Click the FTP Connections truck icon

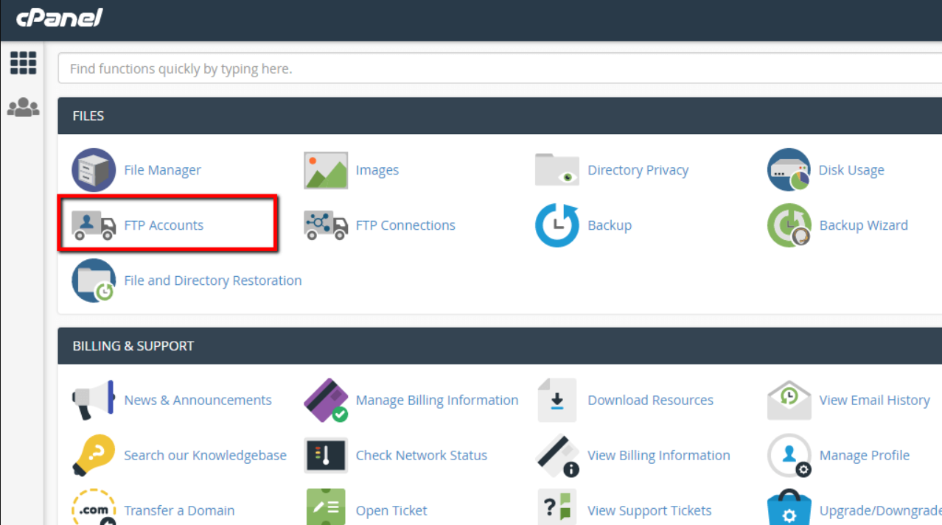(x=326, y=225)
